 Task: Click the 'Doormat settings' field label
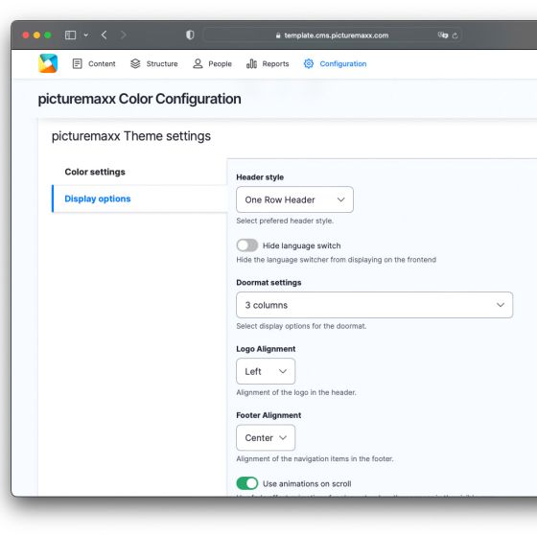click(x=268, y=283)
